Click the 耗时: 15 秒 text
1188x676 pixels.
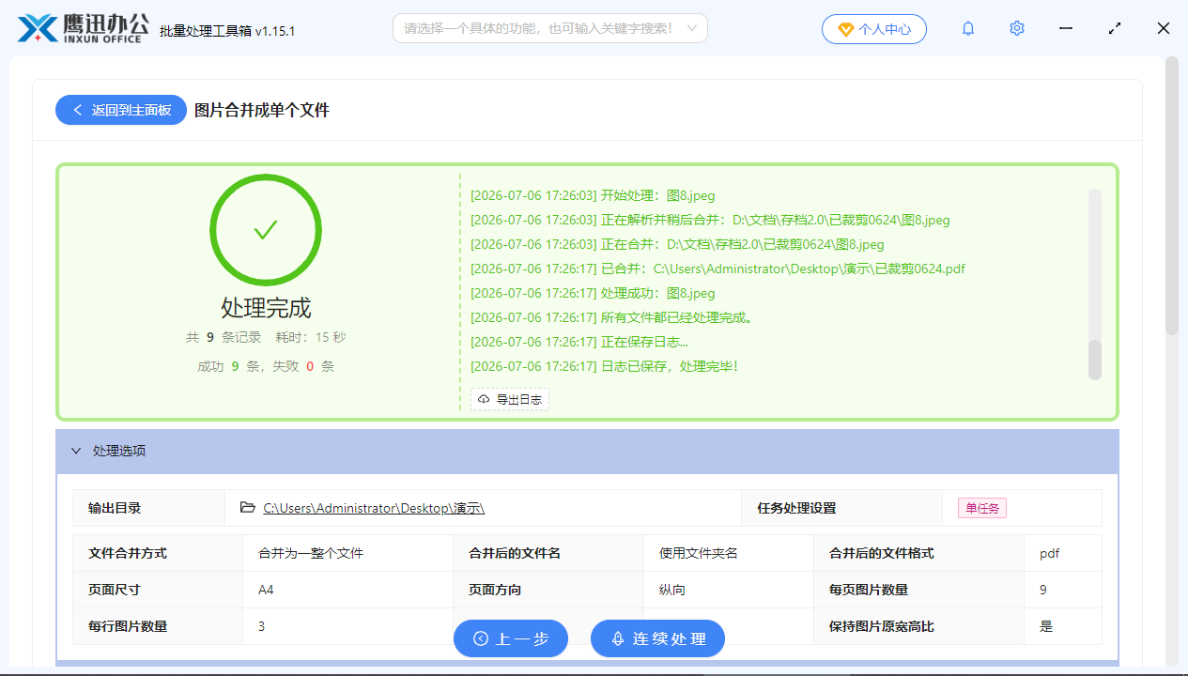click(x=311, y=337)
